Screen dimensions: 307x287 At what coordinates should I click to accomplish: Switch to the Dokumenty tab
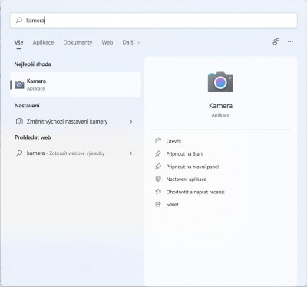click(78, 42)
